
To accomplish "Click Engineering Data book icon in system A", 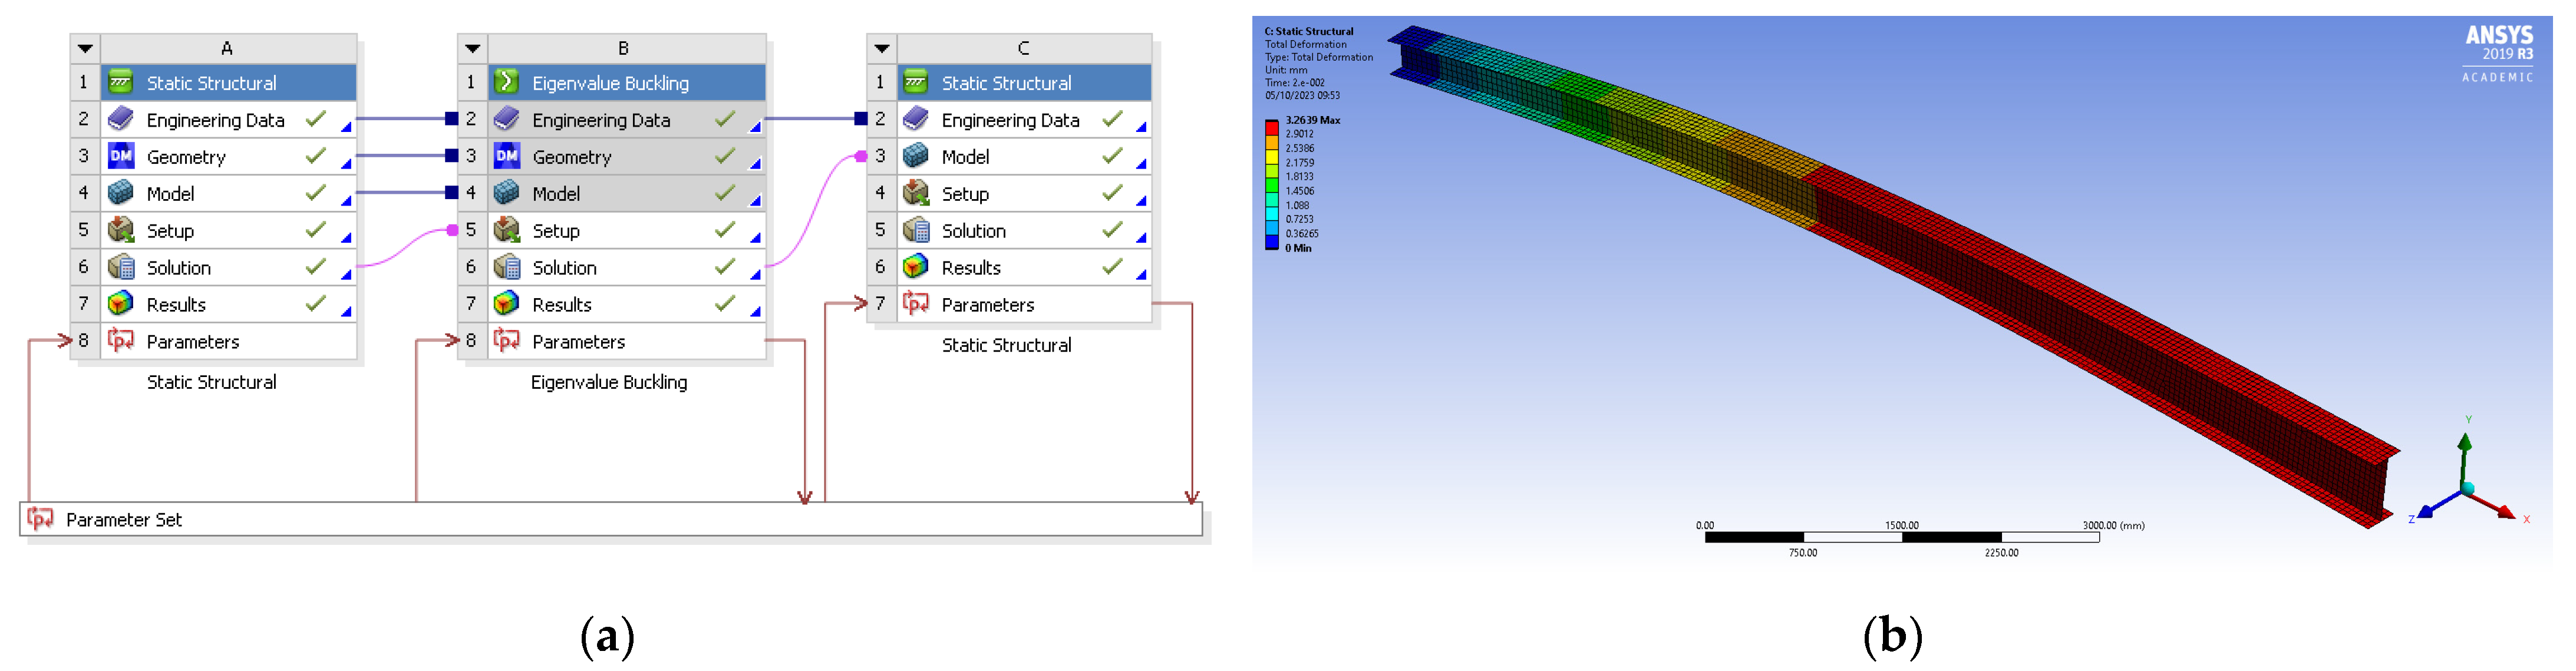I will tap(121, 119).
